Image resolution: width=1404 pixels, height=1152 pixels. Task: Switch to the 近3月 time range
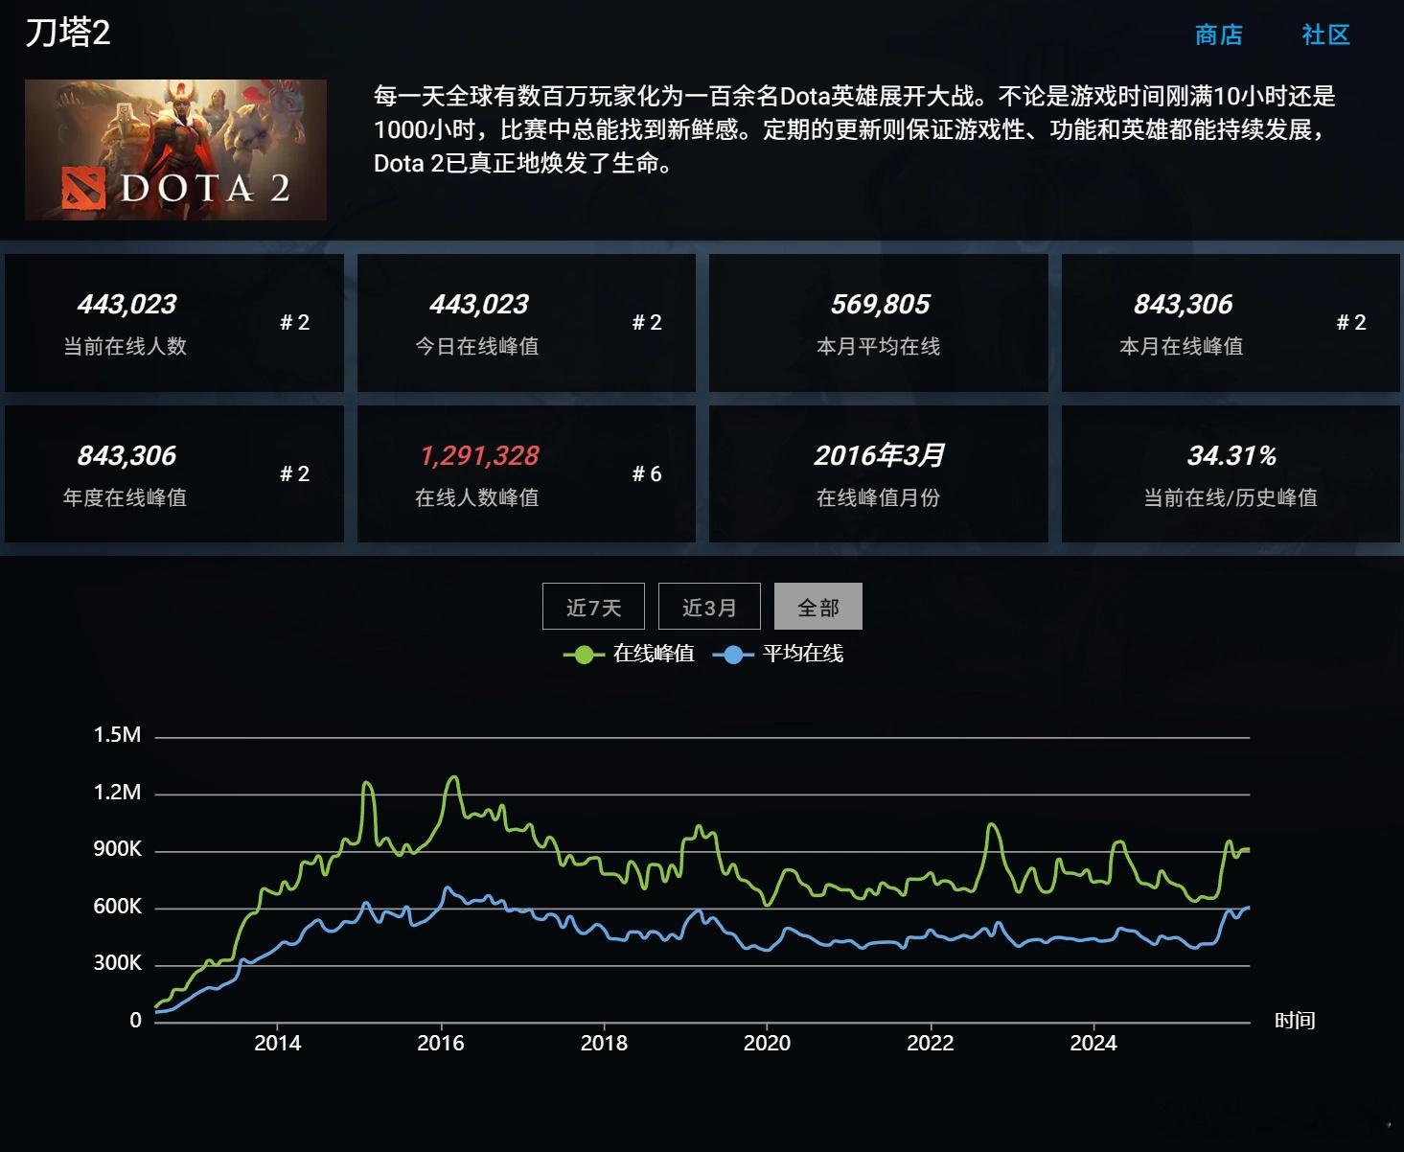tap(709, 606)
